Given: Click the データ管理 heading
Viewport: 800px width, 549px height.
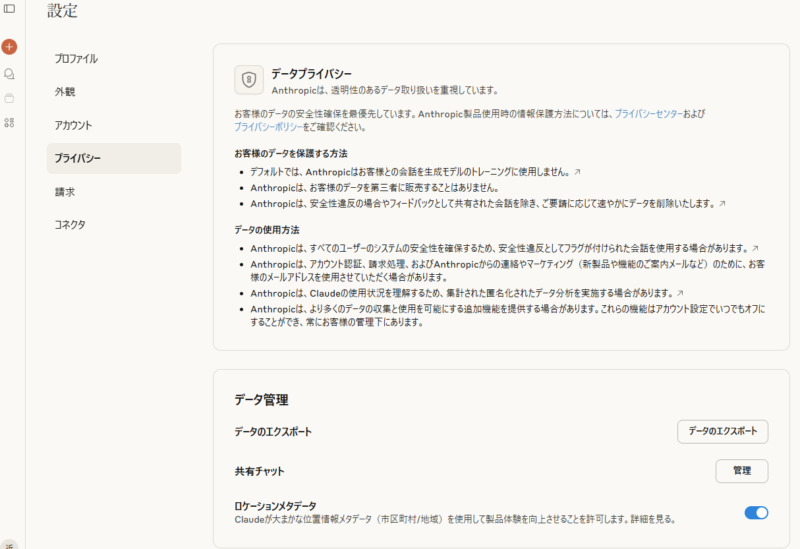Looking at the screenshot, I should tap(262, 400).
